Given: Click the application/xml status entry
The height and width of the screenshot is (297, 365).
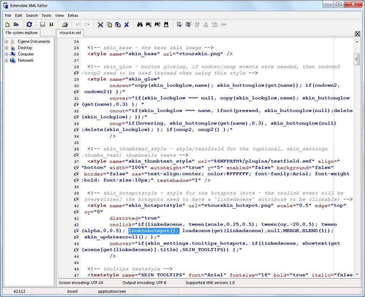Looking at the screenshot, I should [x=112, y=291].
